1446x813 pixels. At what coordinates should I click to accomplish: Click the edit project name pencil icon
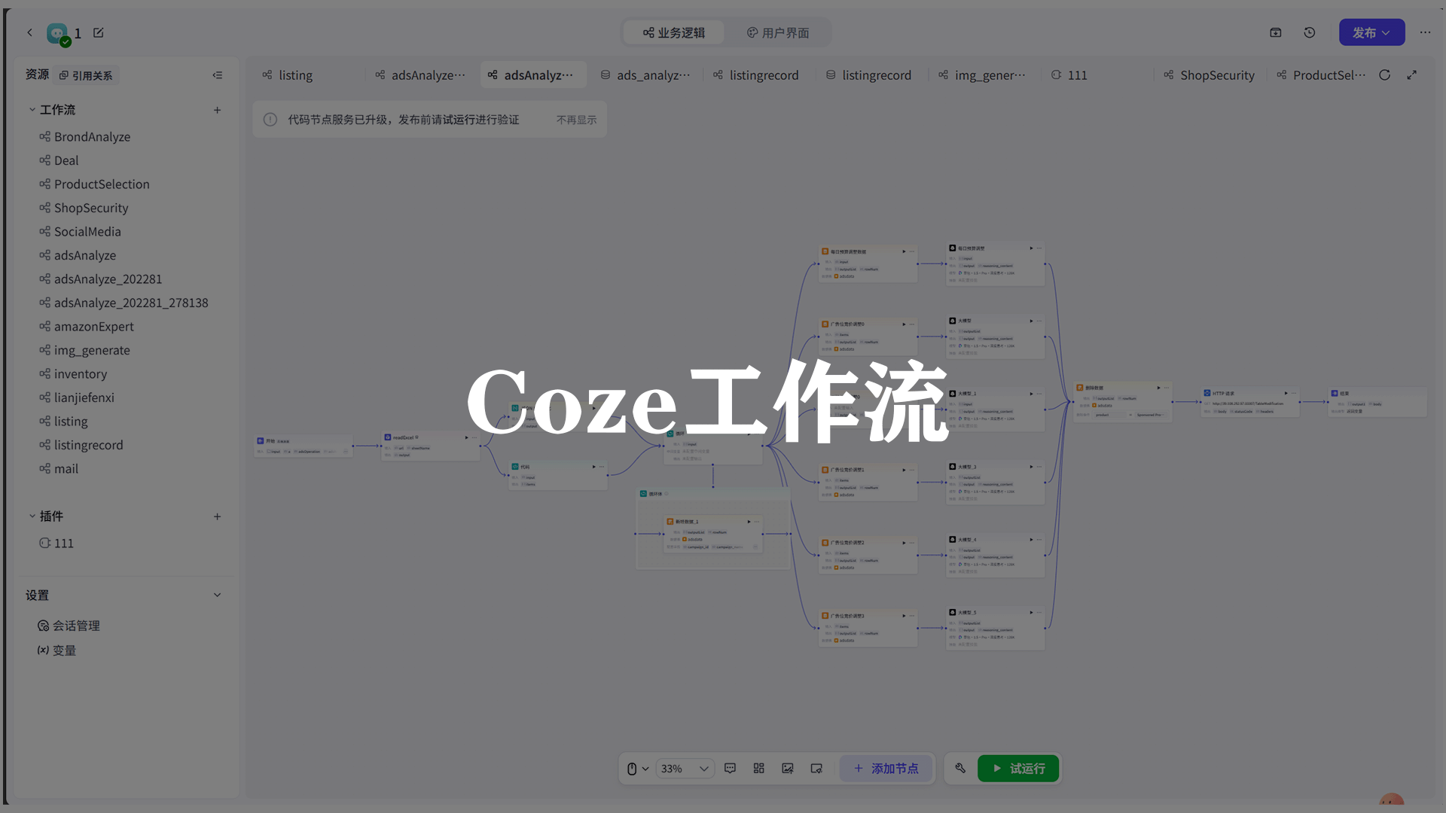(99, 32)
